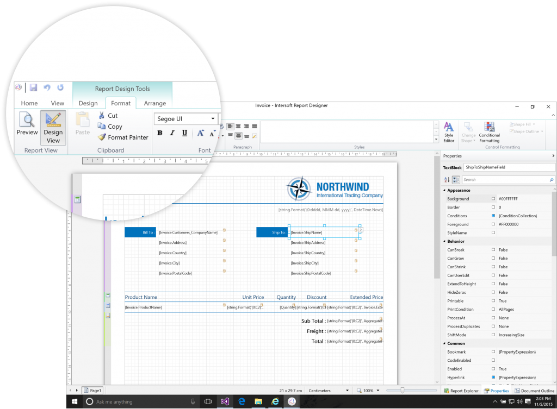557x409 pixels.
Task: Undo the last action
Action: [x=47, y=87]
